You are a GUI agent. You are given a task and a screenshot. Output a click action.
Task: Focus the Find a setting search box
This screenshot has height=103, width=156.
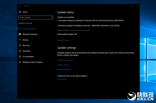[36, 17]
